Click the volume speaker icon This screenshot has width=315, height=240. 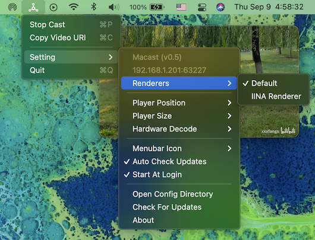[x=114, y=8]
